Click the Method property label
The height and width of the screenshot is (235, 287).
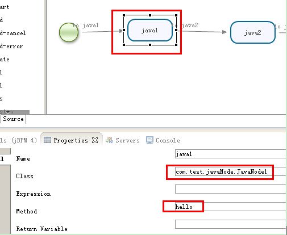[x=27, y=211]
